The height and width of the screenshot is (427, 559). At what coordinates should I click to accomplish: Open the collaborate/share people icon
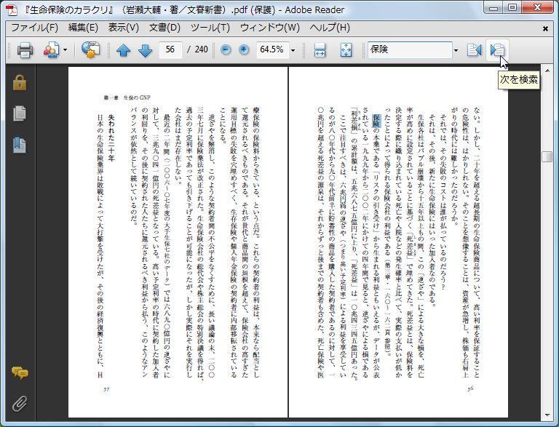click(52, 50)
